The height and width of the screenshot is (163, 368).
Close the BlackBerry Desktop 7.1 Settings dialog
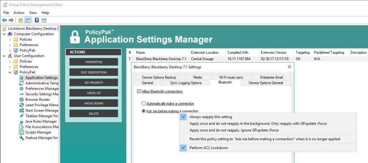(289, 67)
